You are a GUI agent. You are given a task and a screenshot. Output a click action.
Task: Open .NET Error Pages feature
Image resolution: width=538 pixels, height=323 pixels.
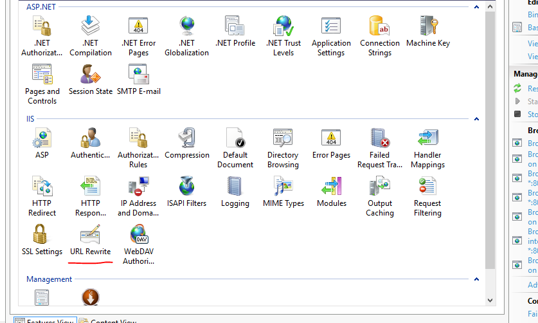138,36
